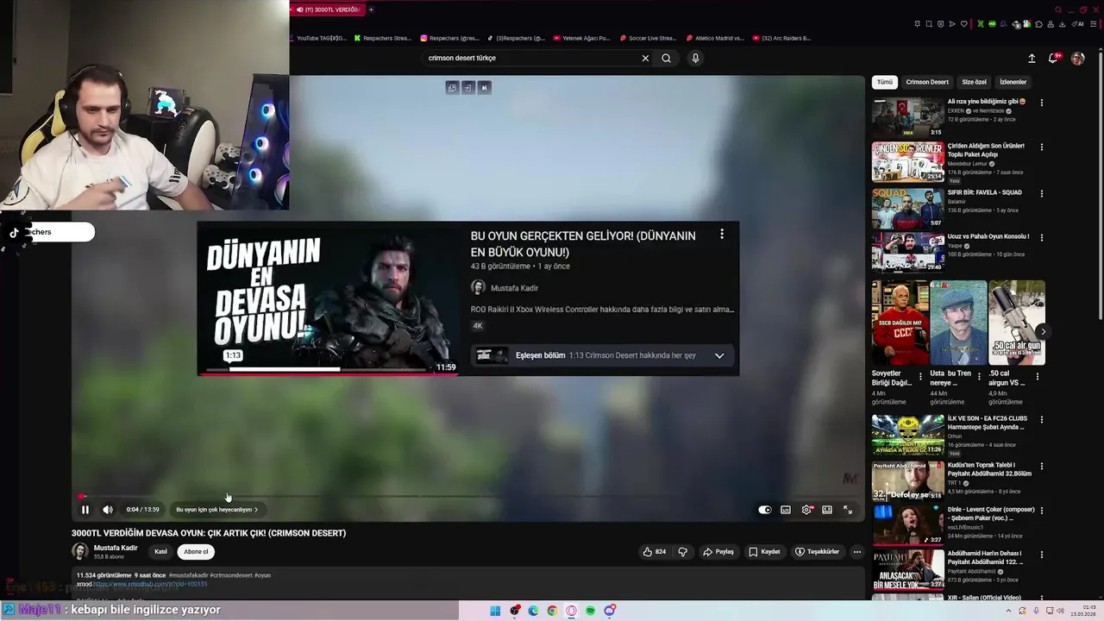Open 'DÜNYANIN EN DEVASA OYUNU' thumbnail

tap(328, 298)
